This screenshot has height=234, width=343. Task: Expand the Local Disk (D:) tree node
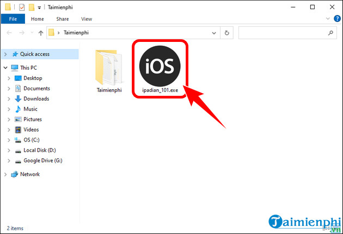9,150
